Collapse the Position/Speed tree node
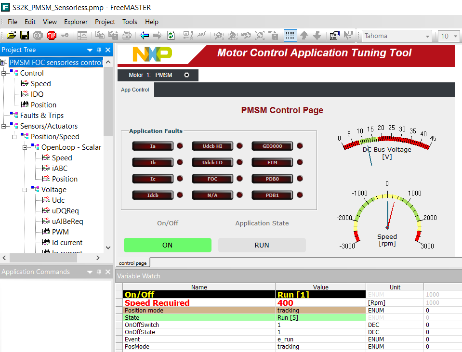The width and height of the screenshot is (462, 352). [14, 137]
